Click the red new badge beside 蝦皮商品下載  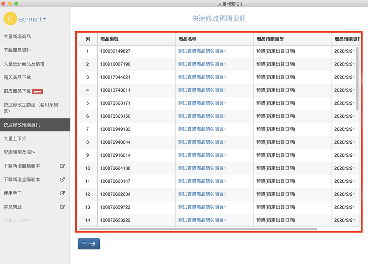pyautogui.click(x=37, y=91)
